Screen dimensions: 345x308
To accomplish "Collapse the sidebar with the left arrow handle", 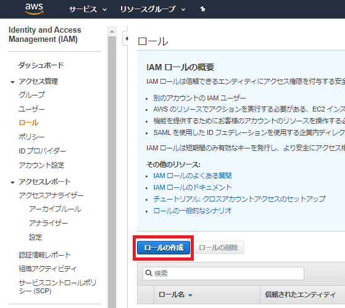I will 127,39.
